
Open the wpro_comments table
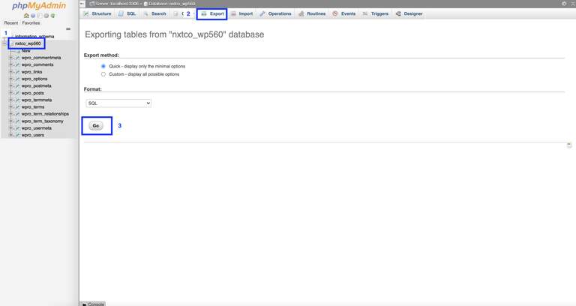37,64
